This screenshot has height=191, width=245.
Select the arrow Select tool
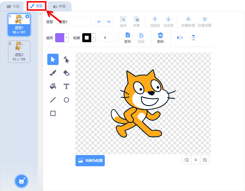53,59
